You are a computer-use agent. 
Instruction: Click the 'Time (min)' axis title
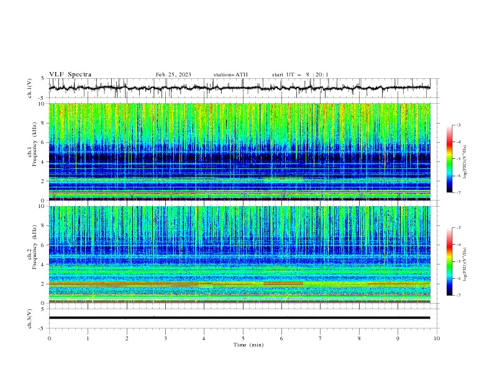click(248, 345)
